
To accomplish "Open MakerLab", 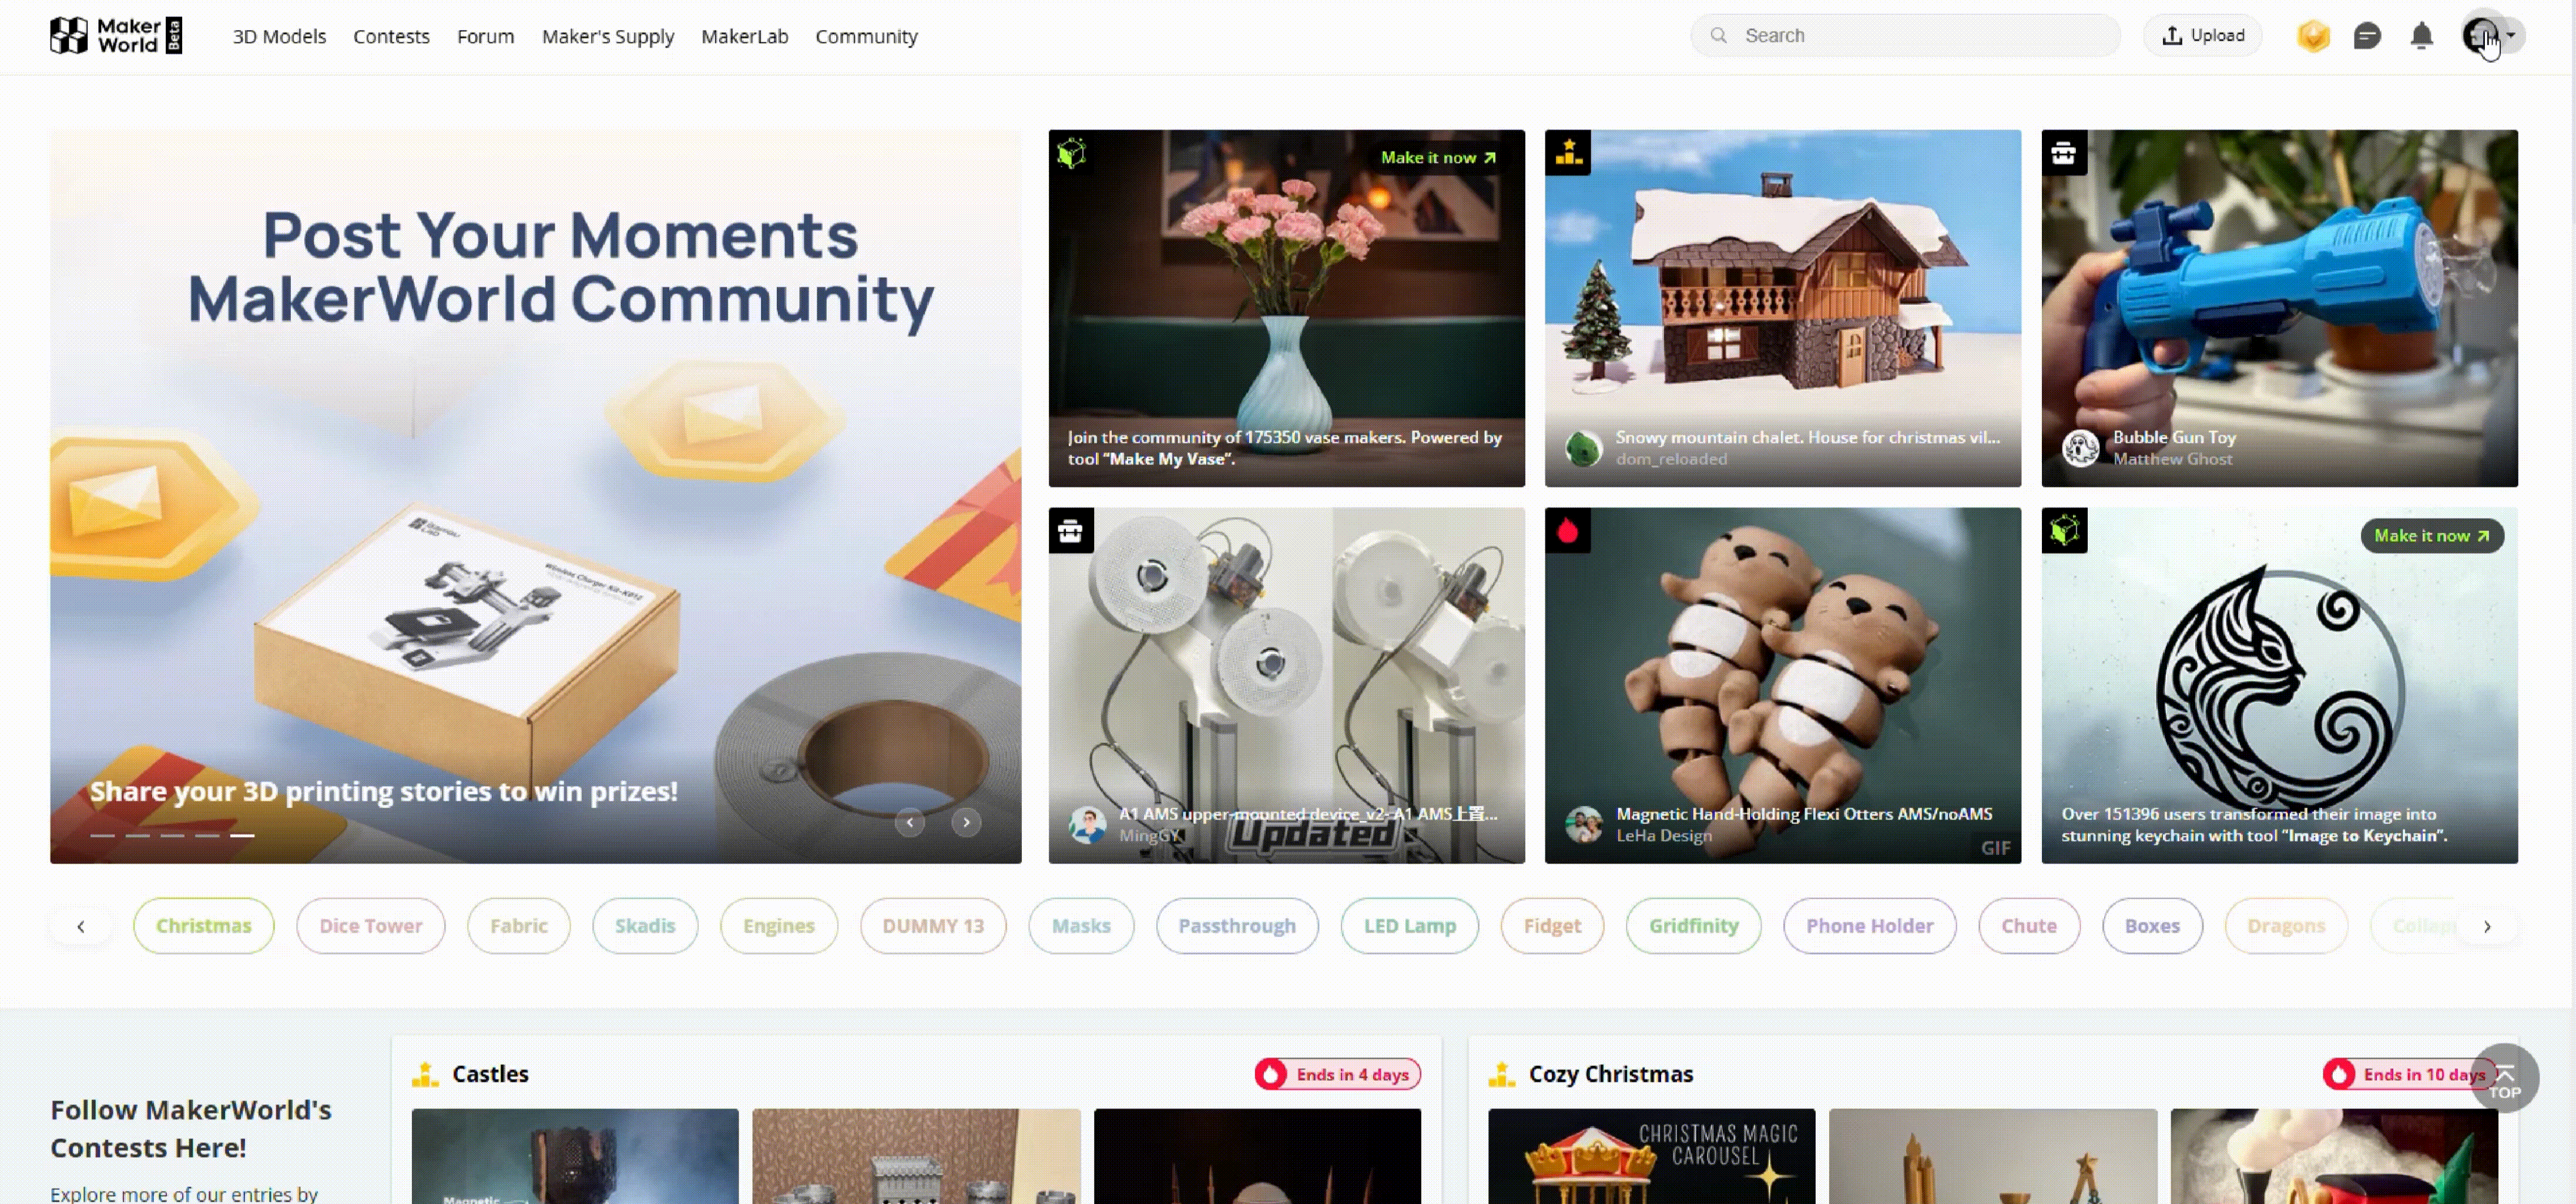I will [x=744, y=36].
